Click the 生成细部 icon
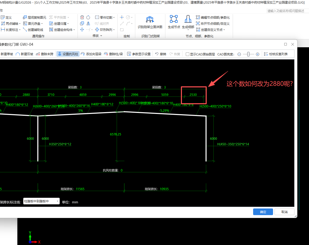 point(188,19)
